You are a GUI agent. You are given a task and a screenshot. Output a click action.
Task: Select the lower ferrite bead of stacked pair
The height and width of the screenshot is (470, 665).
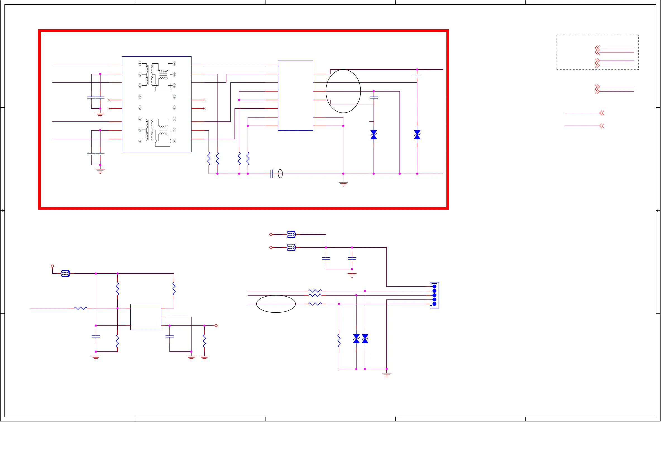291,247
